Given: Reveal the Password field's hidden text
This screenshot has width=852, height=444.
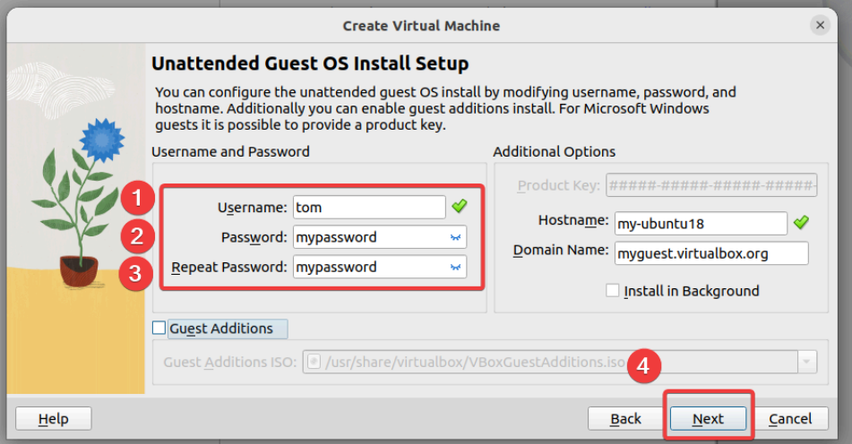Looking at the screenshot, I should point(455,237).
